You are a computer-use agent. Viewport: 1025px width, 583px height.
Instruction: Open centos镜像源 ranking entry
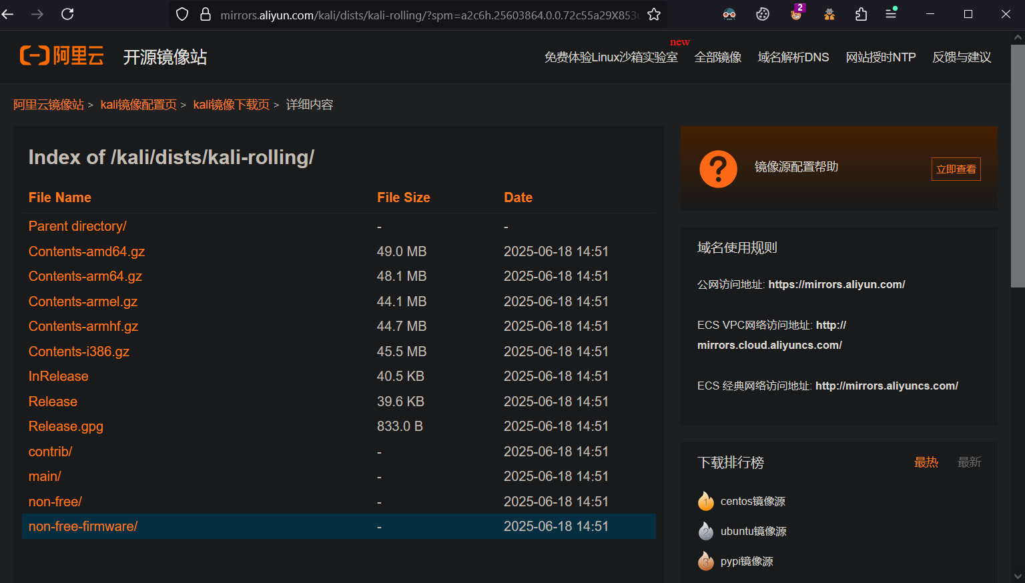[x=753, y=501]
